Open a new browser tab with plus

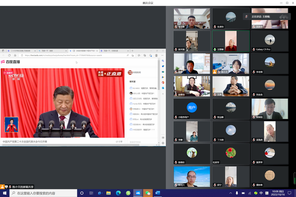[132, 51]
